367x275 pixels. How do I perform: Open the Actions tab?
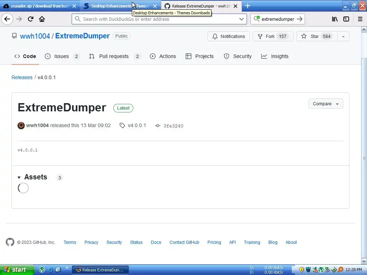163,56
